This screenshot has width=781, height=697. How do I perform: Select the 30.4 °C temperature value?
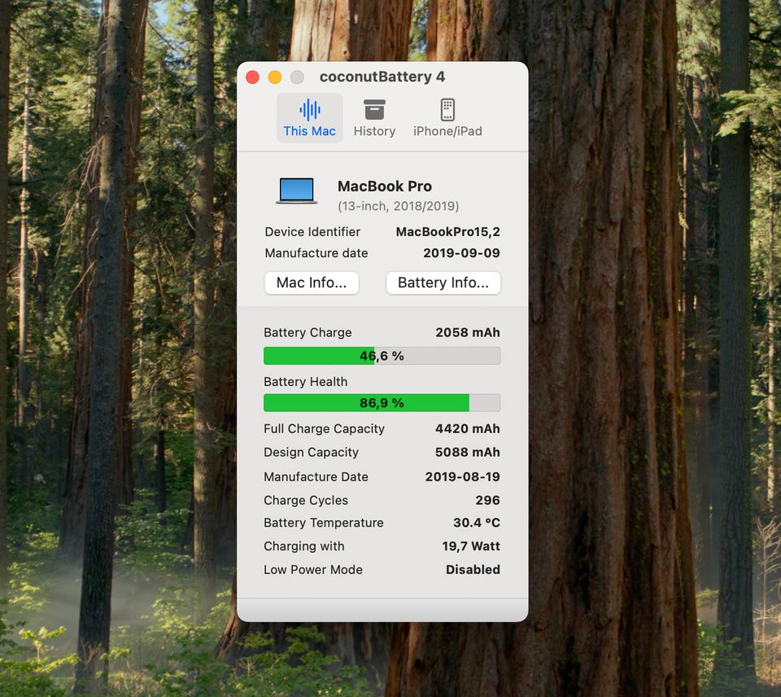point(477,523)
